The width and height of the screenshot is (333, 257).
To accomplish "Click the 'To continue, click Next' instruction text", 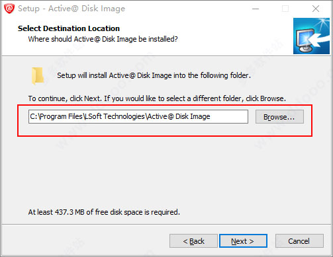I will pos(157,98).
